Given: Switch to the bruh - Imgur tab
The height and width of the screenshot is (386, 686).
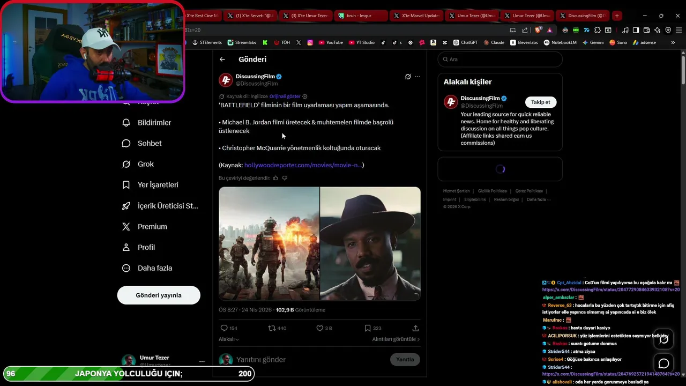Looking at the screenshot, I should tap(360, 16).
